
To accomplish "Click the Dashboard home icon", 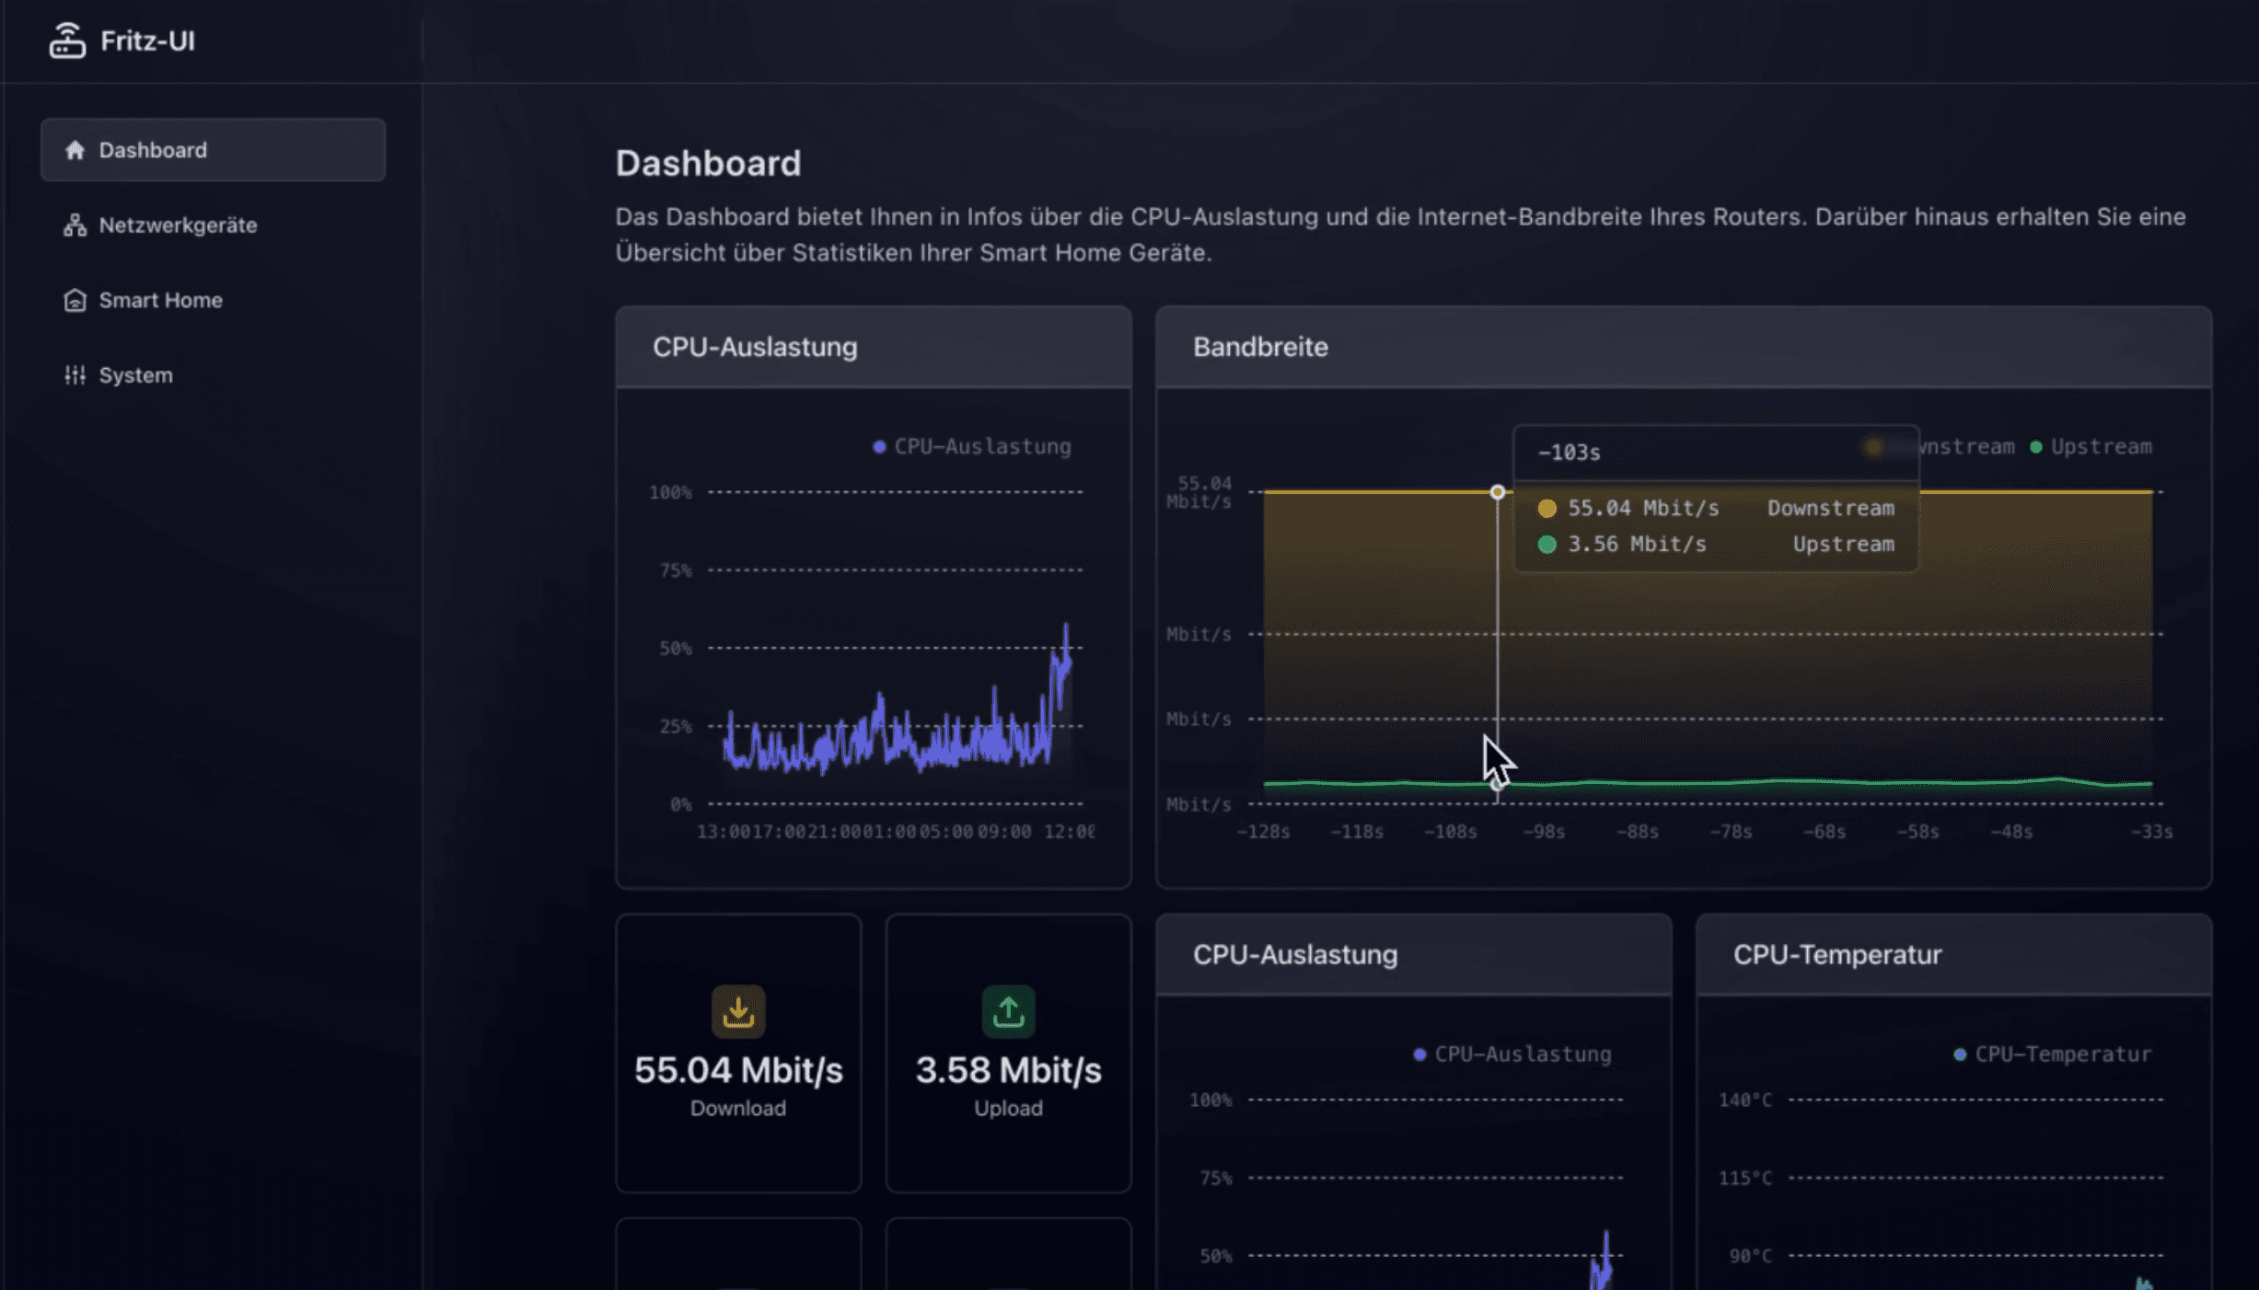I will 75,149.
